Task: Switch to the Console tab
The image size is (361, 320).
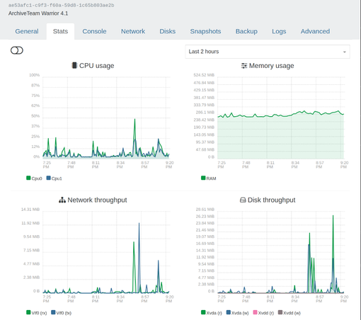Action: tap(94, 31)
